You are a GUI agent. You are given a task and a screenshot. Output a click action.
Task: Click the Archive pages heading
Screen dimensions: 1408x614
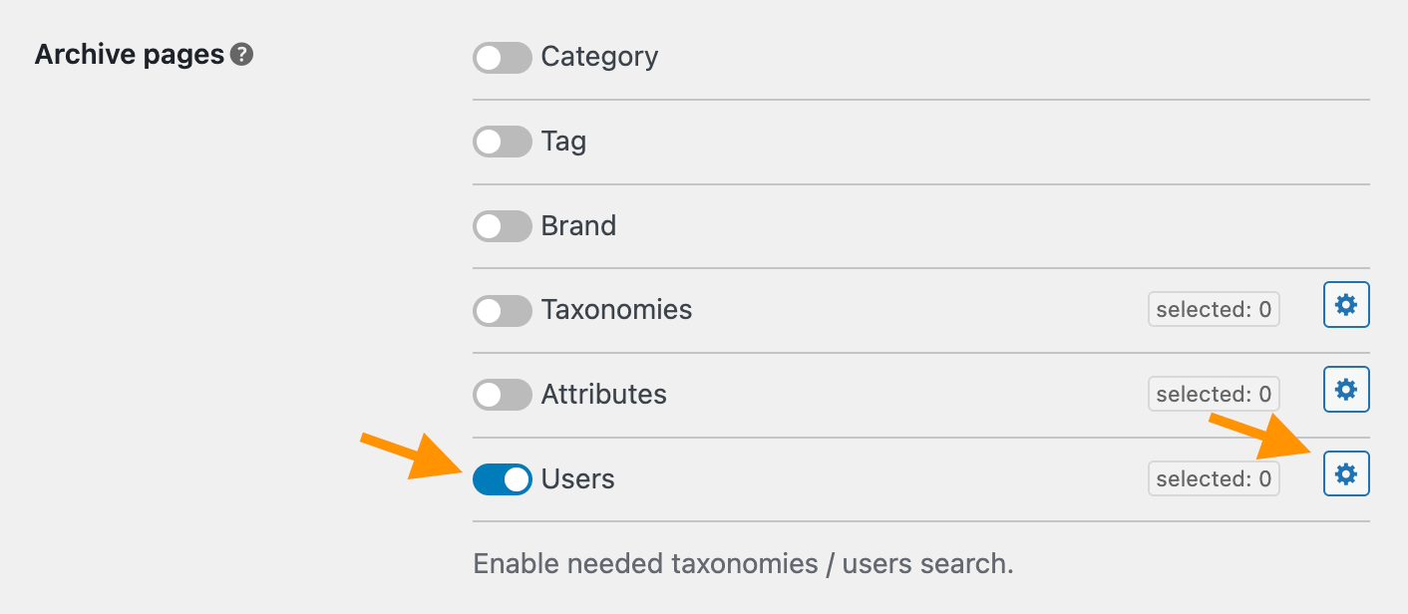point(130,55)
